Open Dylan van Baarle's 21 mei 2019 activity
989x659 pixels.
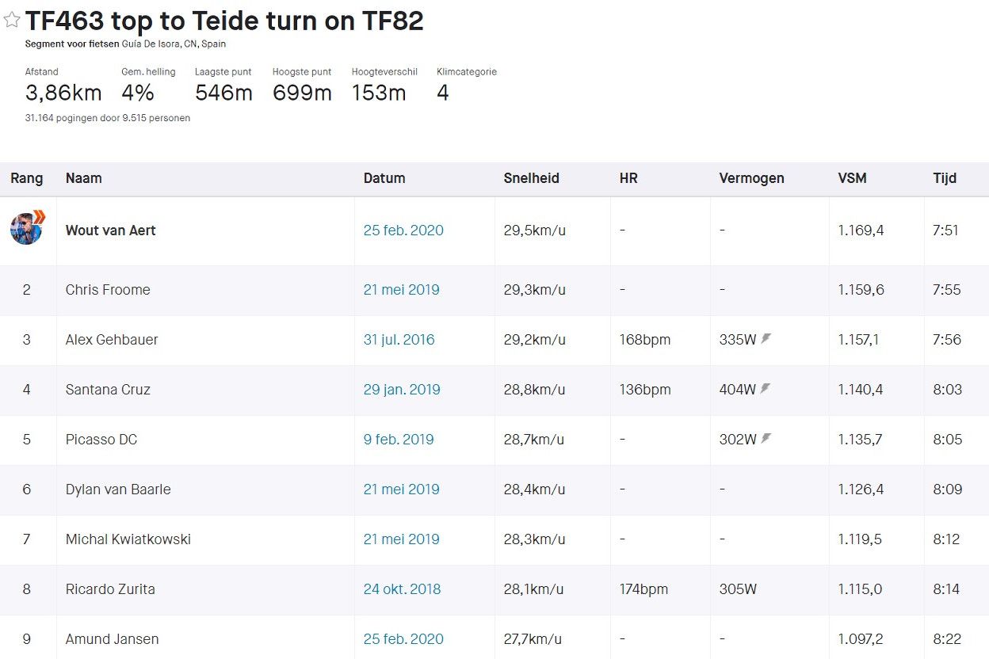point(401,489)
